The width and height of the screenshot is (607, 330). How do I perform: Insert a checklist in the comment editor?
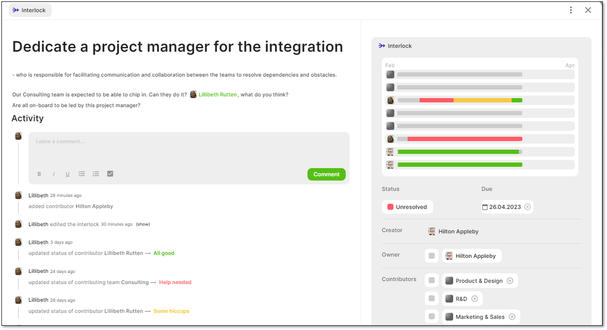(110, 173)
